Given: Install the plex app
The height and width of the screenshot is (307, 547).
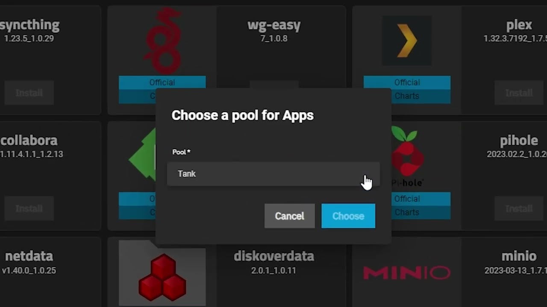Looking at the screenshot, I should coord(519,93).
